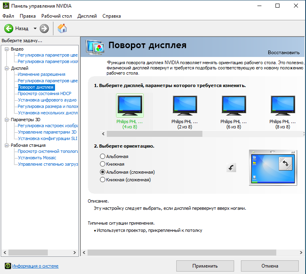306x274 pixels.
Task: Click the Поворот дисплея header icon
Action: 95,47
